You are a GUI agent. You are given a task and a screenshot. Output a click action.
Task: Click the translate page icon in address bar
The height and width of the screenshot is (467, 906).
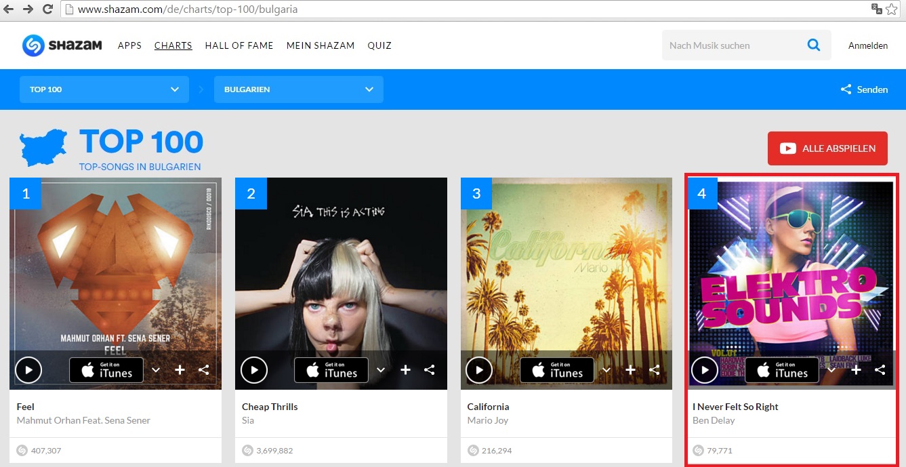click(x=876, y=9)
